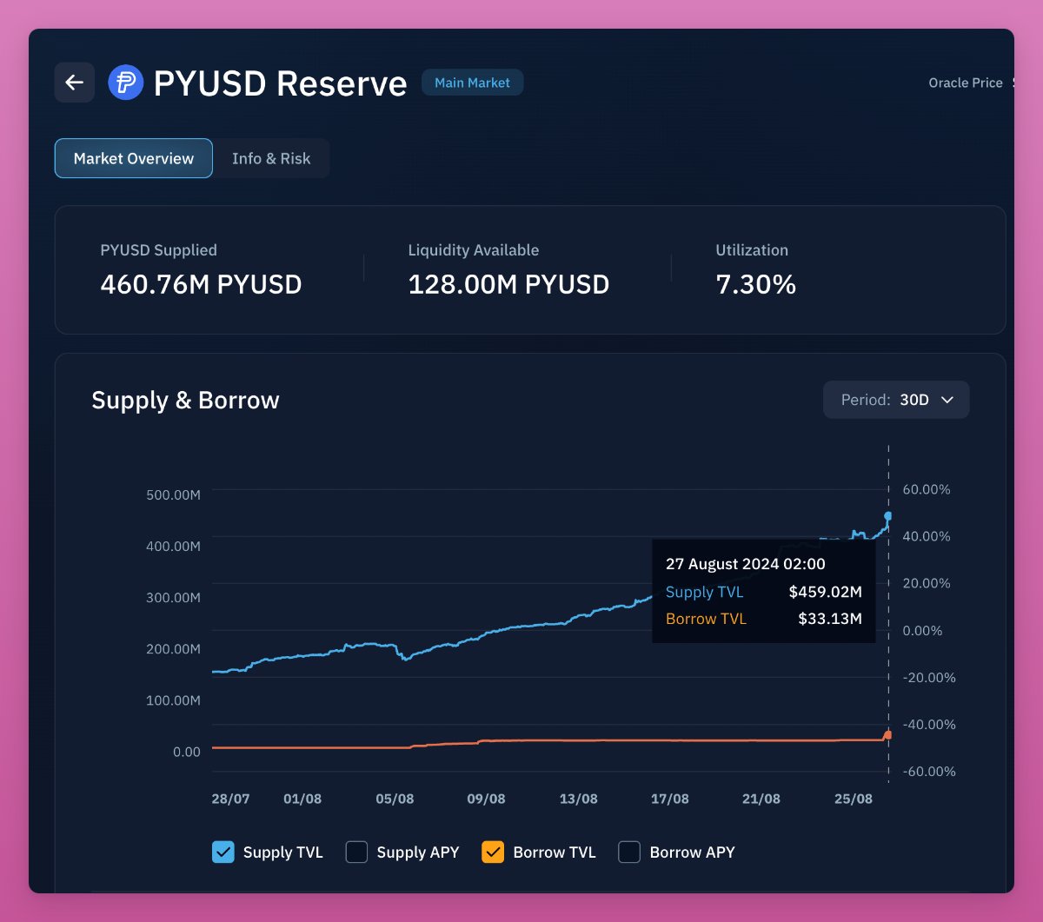The width and height of the screenshot is (1043, 922).
Task: Switch to the Market Overview tab
Action: (134, 158)
